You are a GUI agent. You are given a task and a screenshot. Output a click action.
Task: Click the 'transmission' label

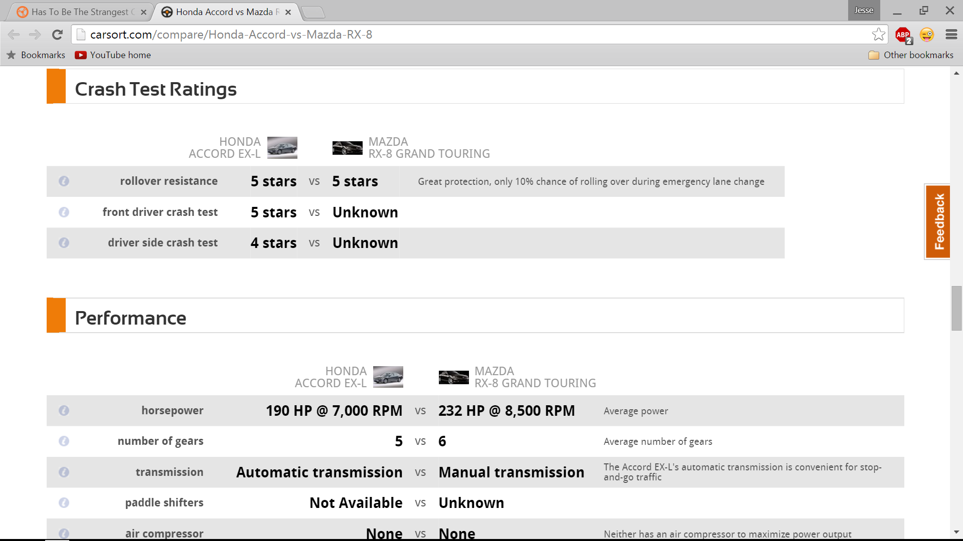pyautogui.click(x=170, y=472)
